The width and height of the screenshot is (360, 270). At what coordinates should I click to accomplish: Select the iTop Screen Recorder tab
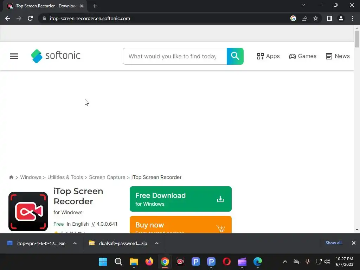(45, 6)
